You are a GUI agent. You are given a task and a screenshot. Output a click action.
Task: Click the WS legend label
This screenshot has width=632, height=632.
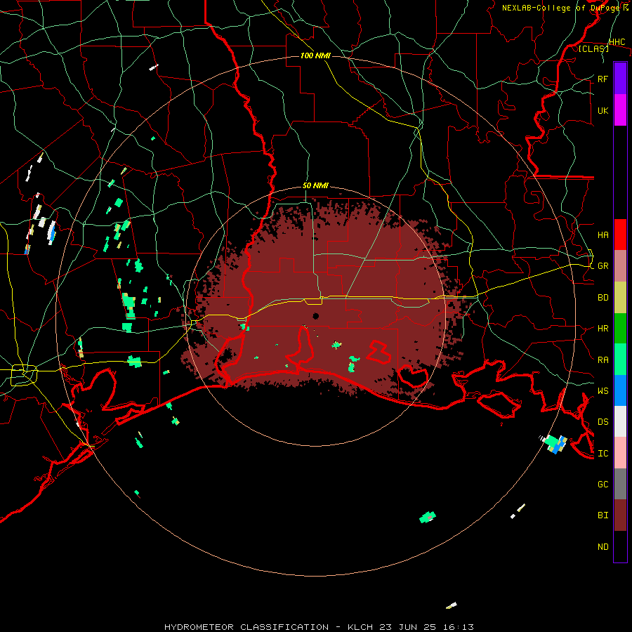[603, 391]
